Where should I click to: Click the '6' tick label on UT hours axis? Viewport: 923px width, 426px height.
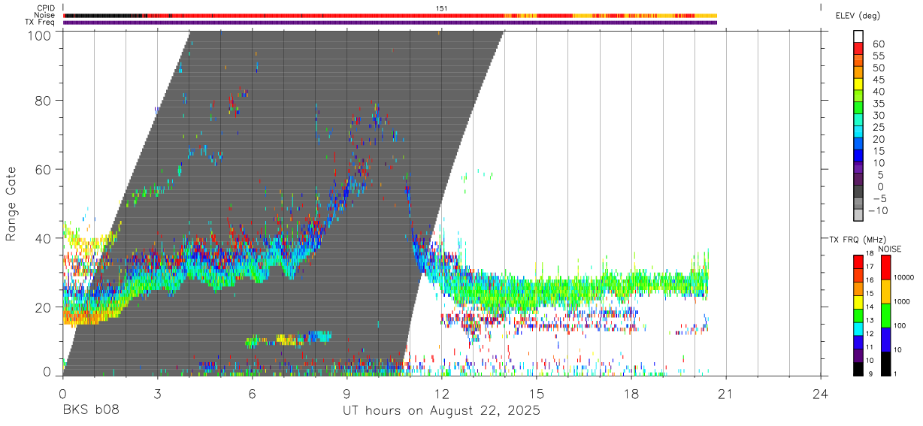tap(252, 393)
